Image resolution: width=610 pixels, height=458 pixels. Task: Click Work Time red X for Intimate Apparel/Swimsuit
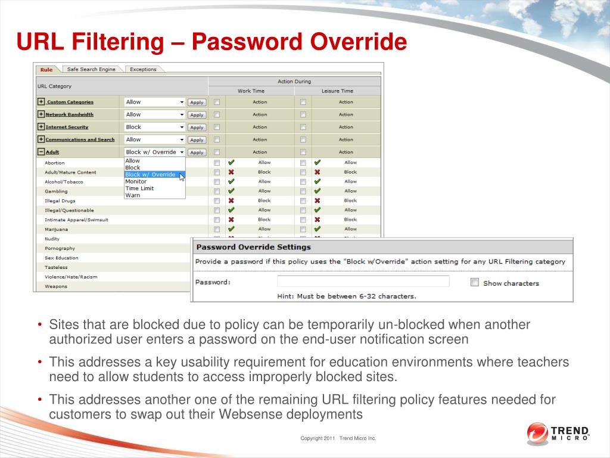tap(231, 219)
